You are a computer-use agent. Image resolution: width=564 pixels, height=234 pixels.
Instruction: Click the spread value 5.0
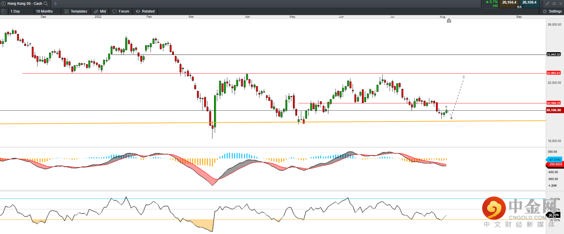519,7
